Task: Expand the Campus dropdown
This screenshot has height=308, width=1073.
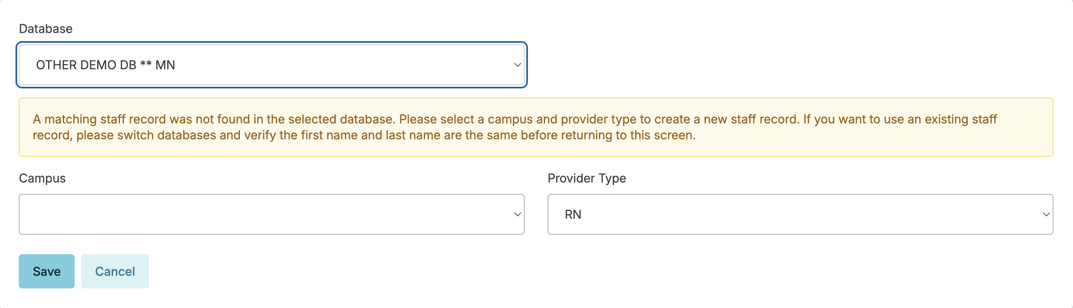Action: coord(271,214)
